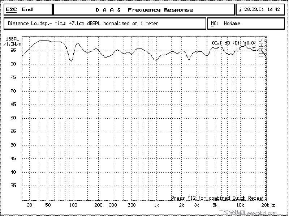Click the DAAS Frequency Response title bar
Viewport: 289px width, 216px height.
pos(144,10)
